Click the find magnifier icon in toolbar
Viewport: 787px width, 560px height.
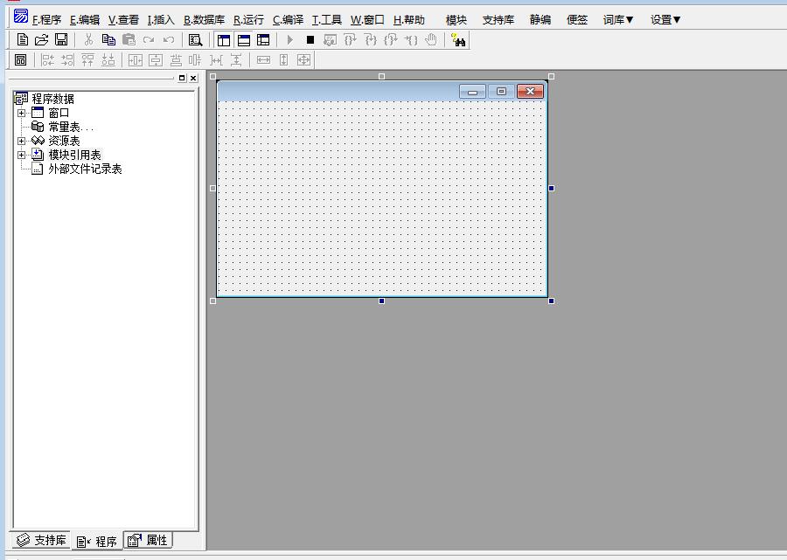click(196, 40)
